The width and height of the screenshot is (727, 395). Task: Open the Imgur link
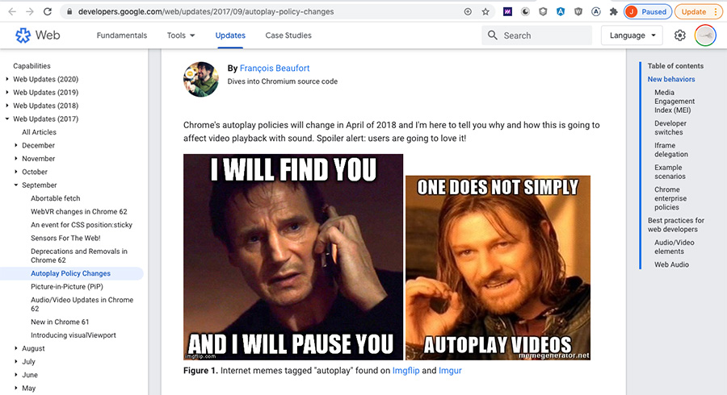tap(450, 371)
